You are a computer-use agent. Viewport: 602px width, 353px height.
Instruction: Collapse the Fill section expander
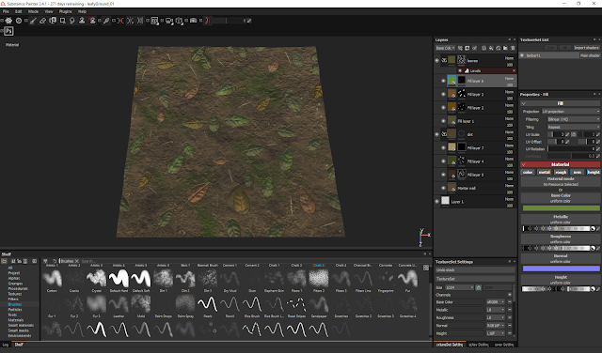point(523,103)
